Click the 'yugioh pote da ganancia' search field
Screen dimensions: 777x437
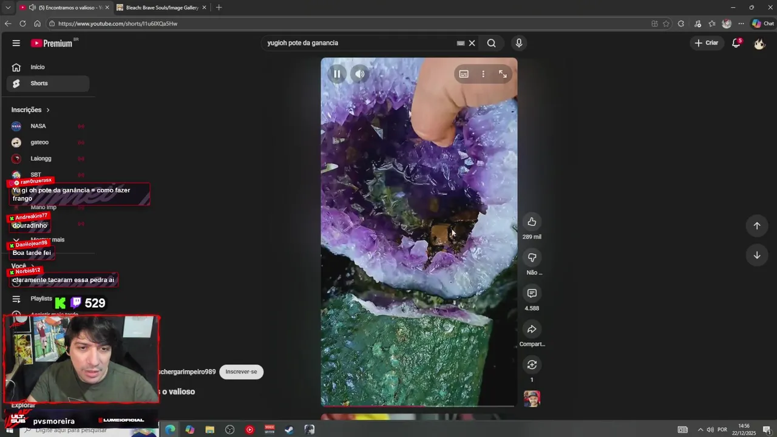coord(361,43)
